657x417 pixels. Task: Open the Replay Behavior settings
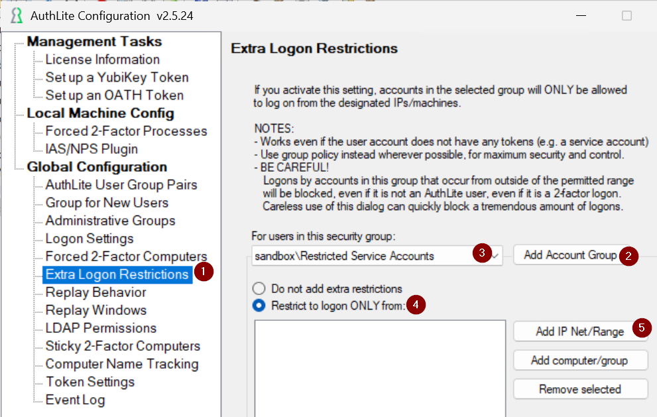pyautogui.click(x=96, y=292)
